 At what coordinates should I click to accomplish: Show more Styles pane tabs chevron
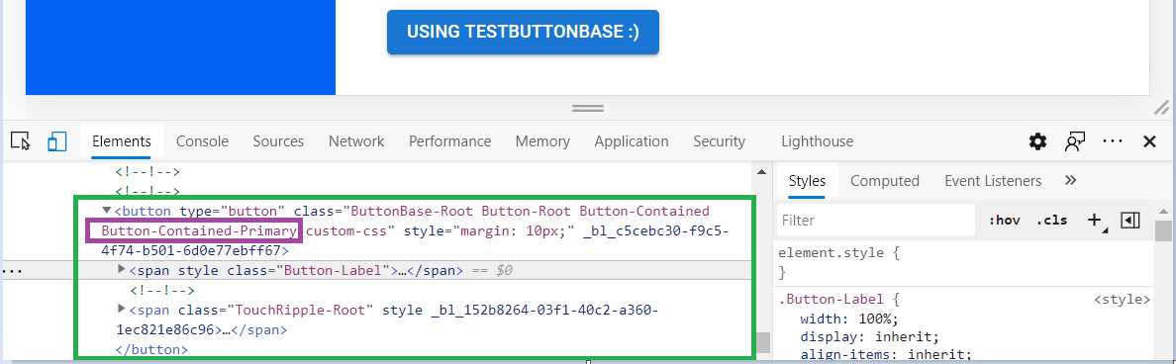[1070, 180]
